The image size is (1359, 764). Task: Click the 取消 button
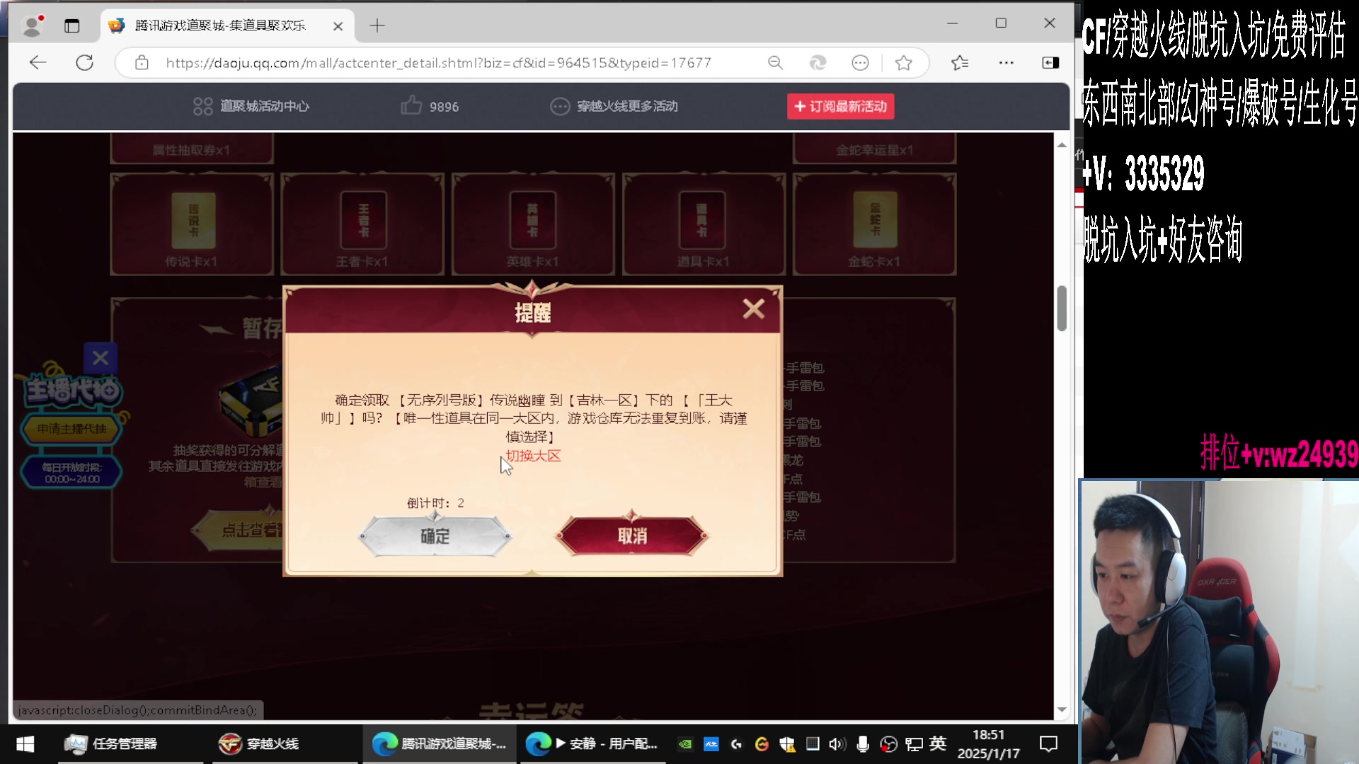[x=632, y=536]
